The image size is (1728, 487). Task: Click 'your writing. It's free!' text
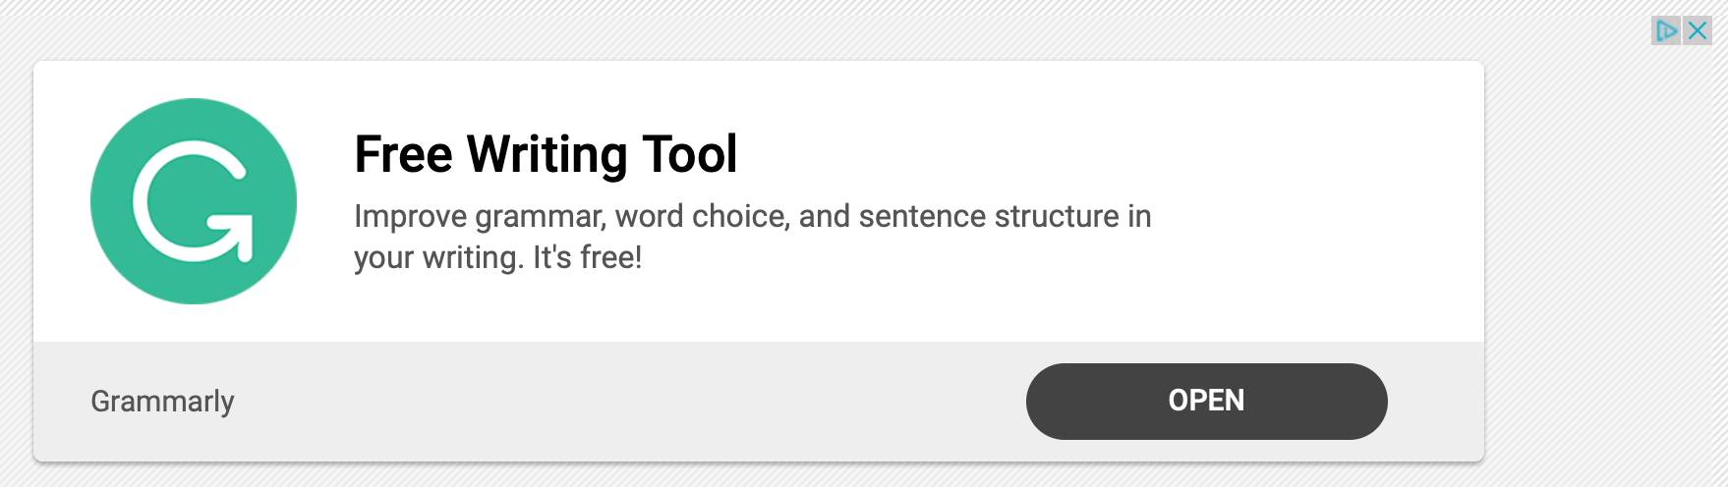click(497, 257)
